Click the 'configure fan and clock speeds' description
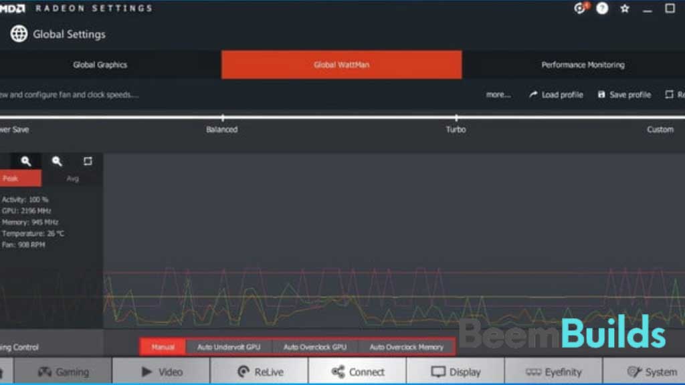 tap(70, 95)
